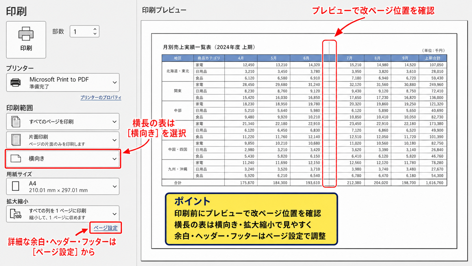Click the 5月 column header in preview
The width and height of the screenshot is (472, 266).
click(274, 58)
